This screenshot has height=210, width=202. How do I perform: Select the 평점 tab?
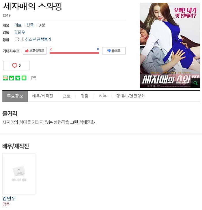(85, 96)
